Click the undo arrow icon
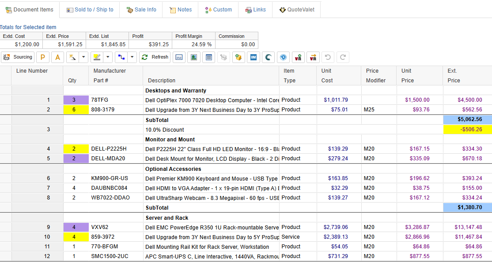 click(x=327, y=57)
